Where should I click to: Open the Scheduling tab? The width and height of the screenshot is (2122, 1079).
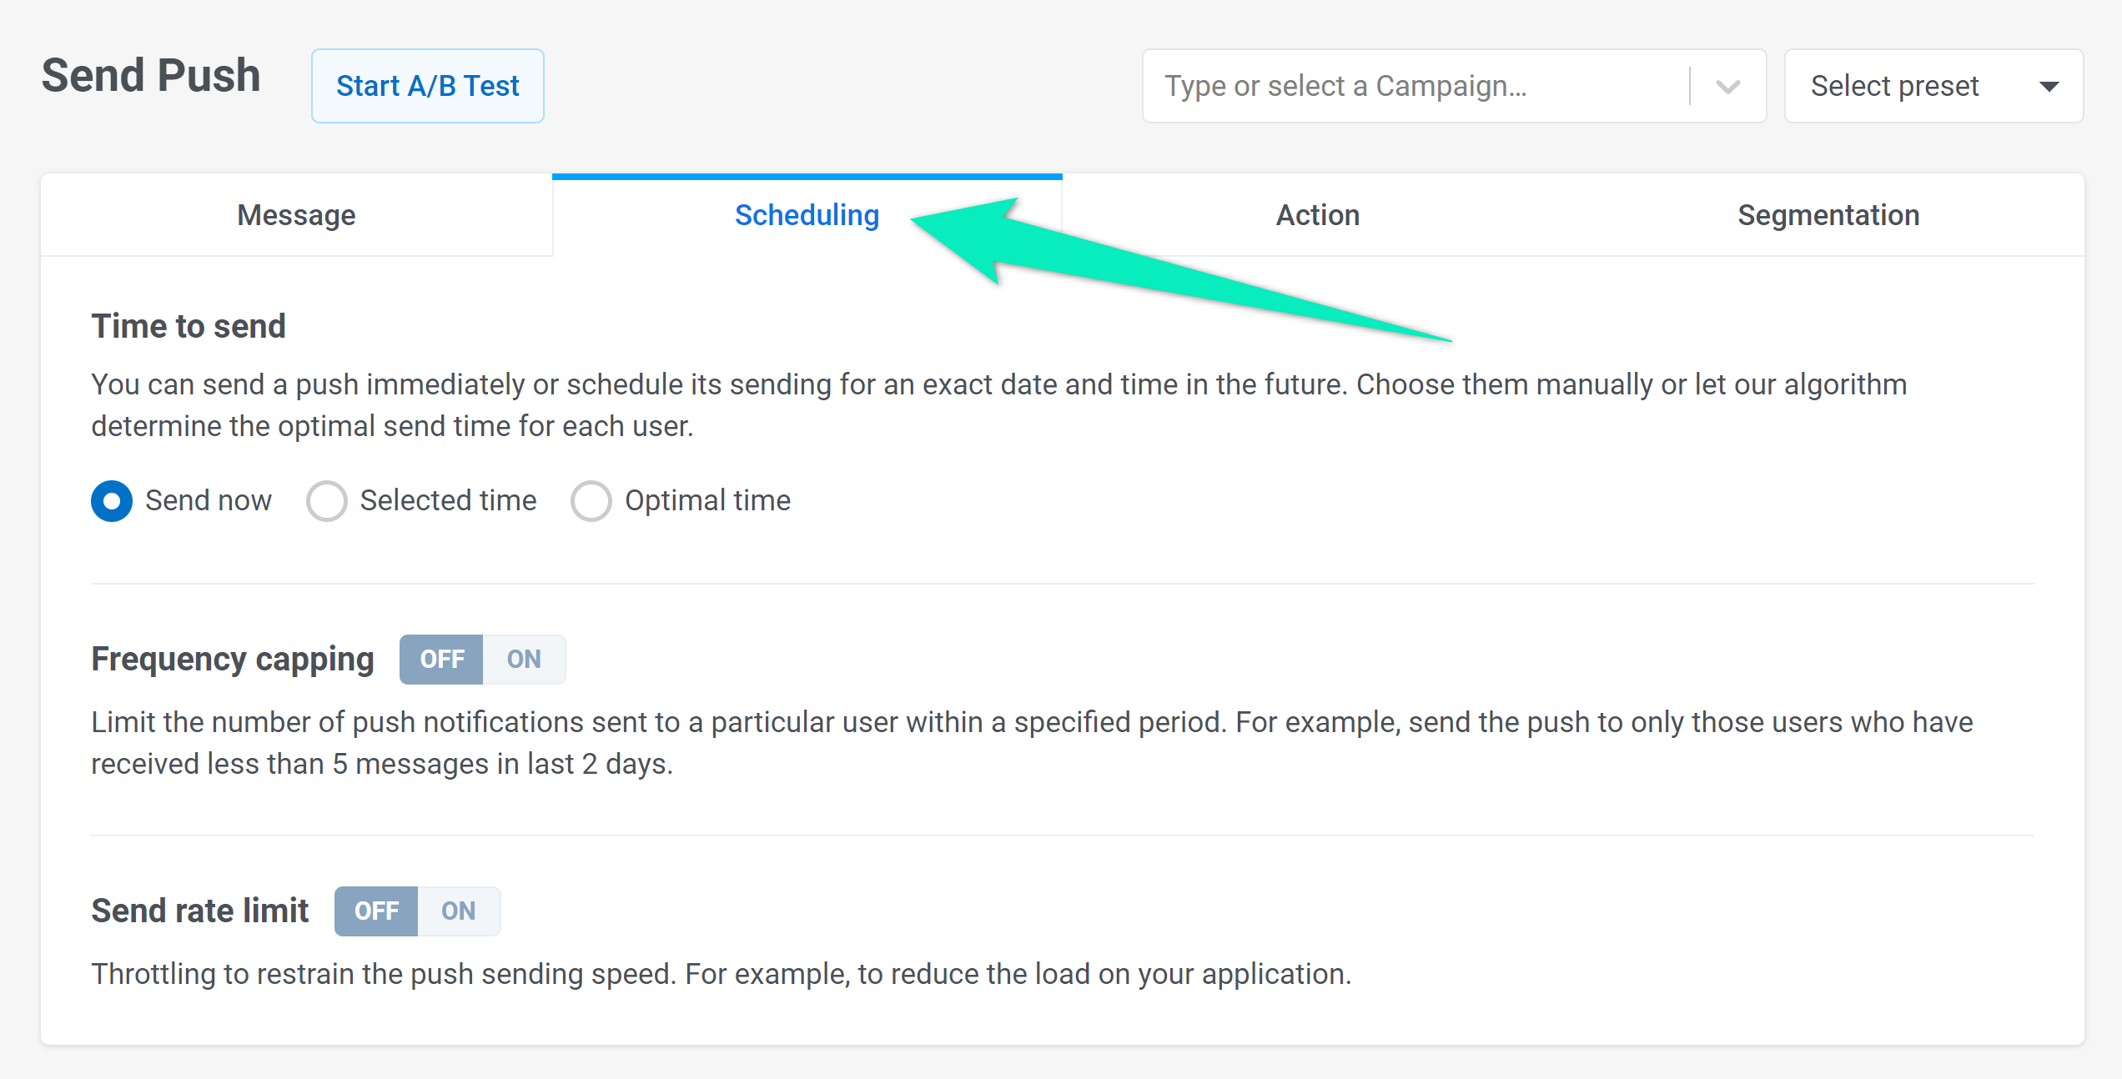[807, 215]
